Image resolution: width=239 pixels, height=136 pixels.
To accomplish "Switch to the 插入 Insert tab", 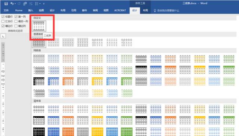I will pyautogui.click(x=31, y=10).
